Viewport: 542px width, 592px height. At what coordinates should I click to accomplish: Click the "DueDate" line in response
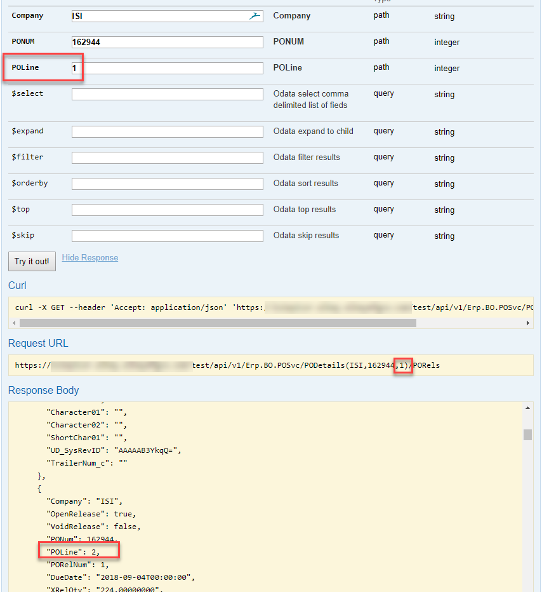121,577
